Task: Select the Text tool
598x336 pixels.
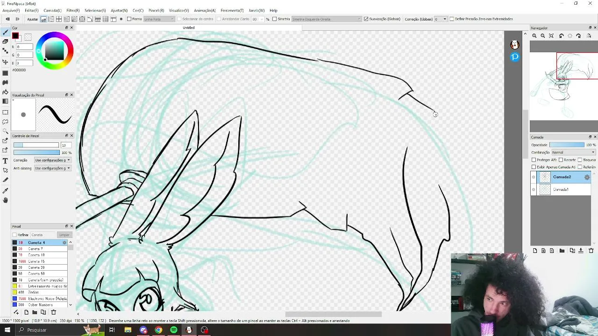Action: tap(5, 161)
